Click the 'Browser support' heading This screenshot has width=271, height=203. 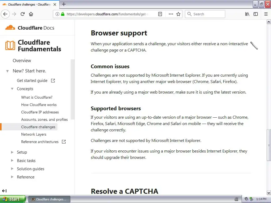coord(119,33)
